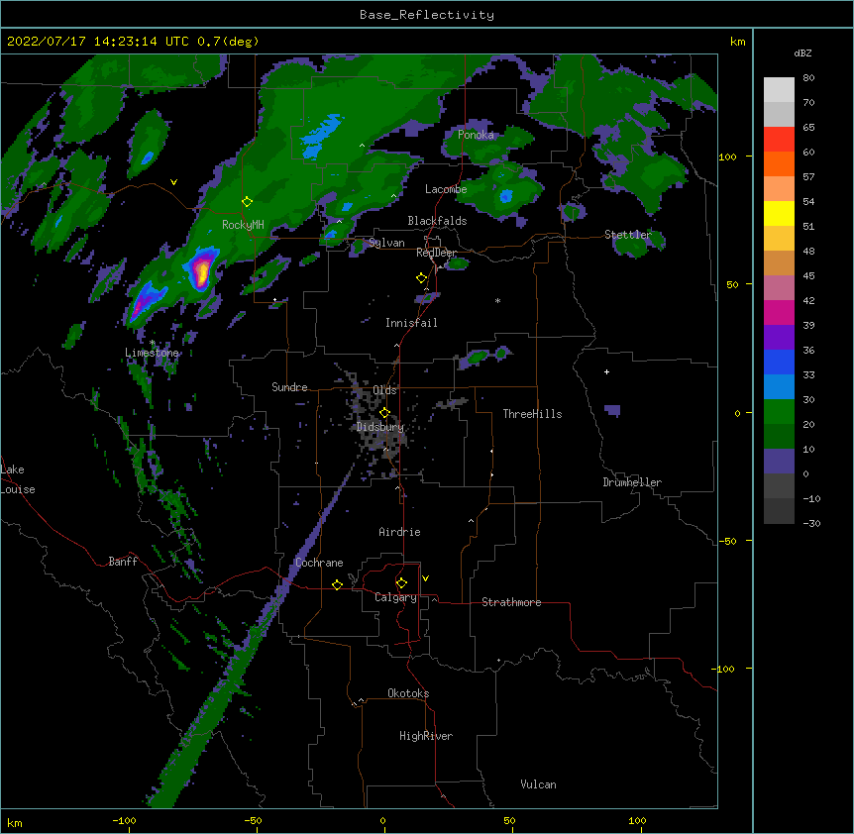Click the purple swatch between 39 and 36
Image resolution: width=854 pixels, height=834 pixels.
point(779,337)
